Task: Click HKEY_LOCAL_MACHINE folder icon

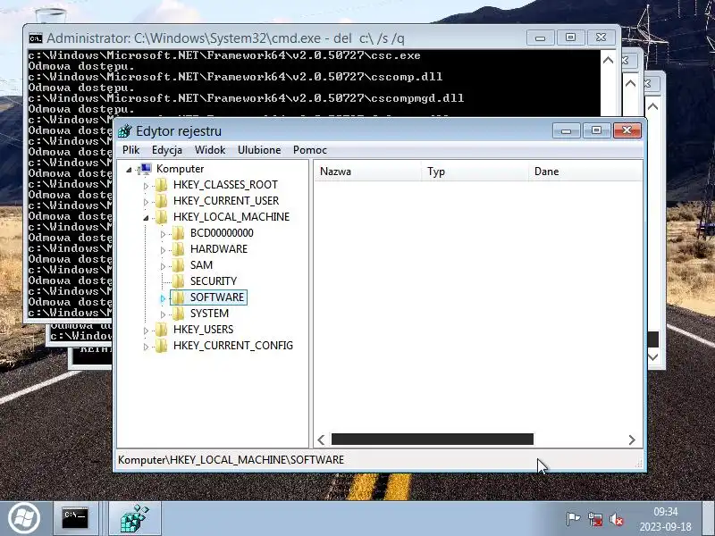Action: [x=161, y=217]
